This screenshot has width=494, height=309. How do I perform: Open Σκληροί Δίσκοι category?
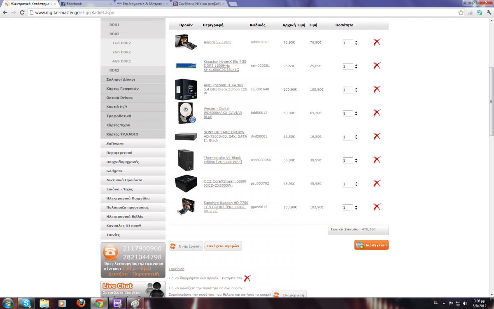point(133,80)
